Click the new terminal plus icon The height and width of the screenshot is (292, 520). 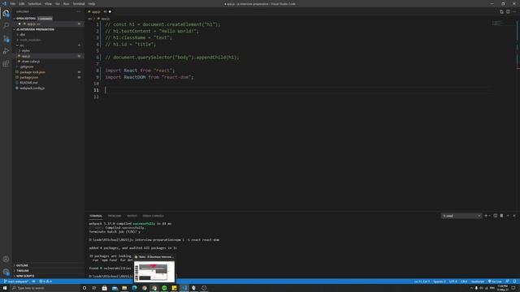click(486, 216)
